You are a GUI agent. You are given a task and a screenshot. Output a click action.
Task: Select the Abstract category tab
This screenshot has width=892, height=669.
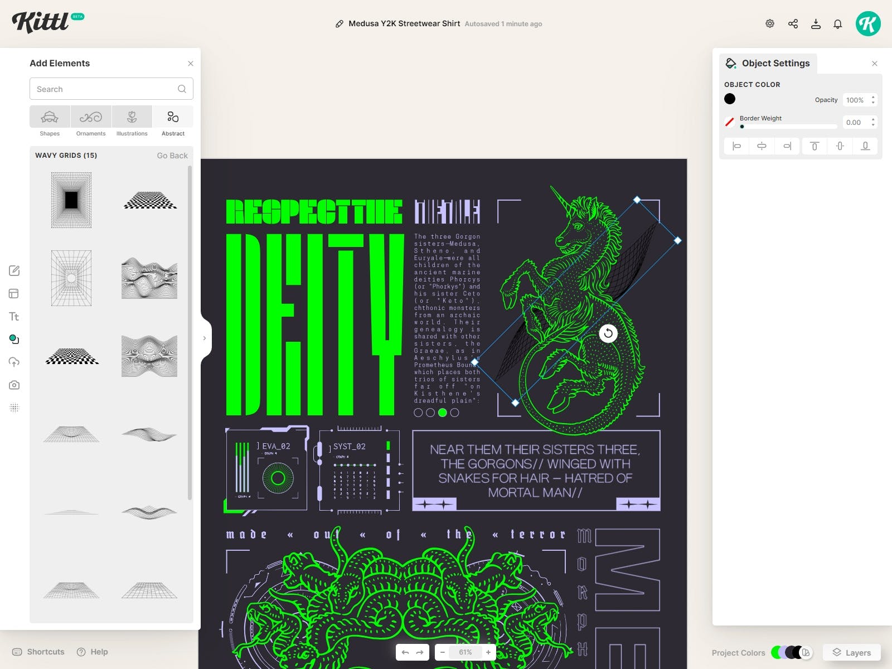[173, 122]
